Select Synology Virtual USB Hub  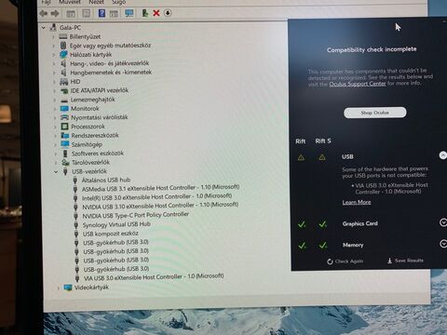tap(116, 224)
